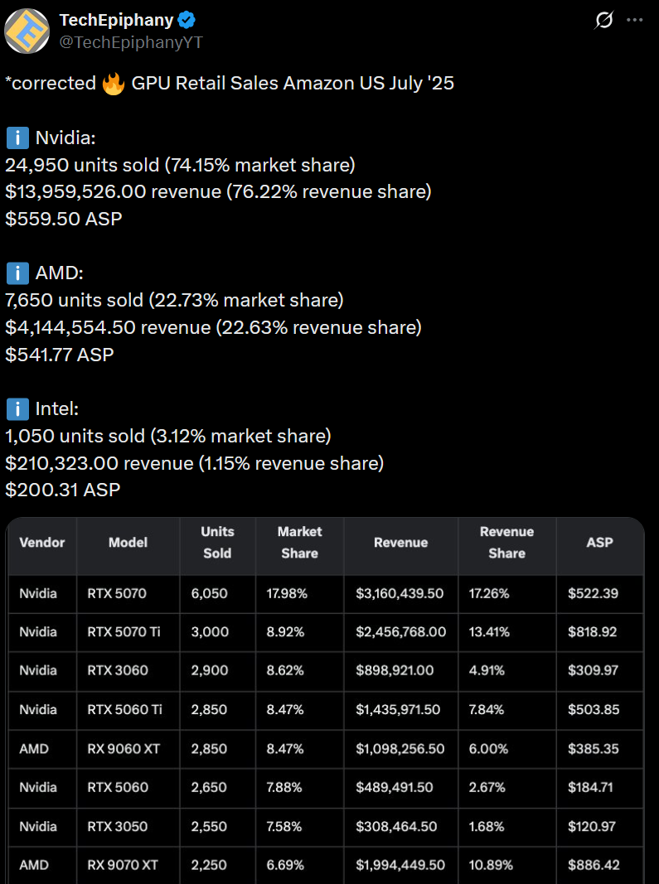Viewport: 659px width, 884px height.
Task: Click the info icon beside Intel
Action: tap(17, 408)
